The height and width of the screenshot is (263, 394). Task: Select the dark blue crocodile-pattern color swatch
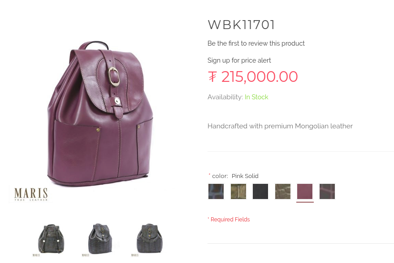point(216,191)
